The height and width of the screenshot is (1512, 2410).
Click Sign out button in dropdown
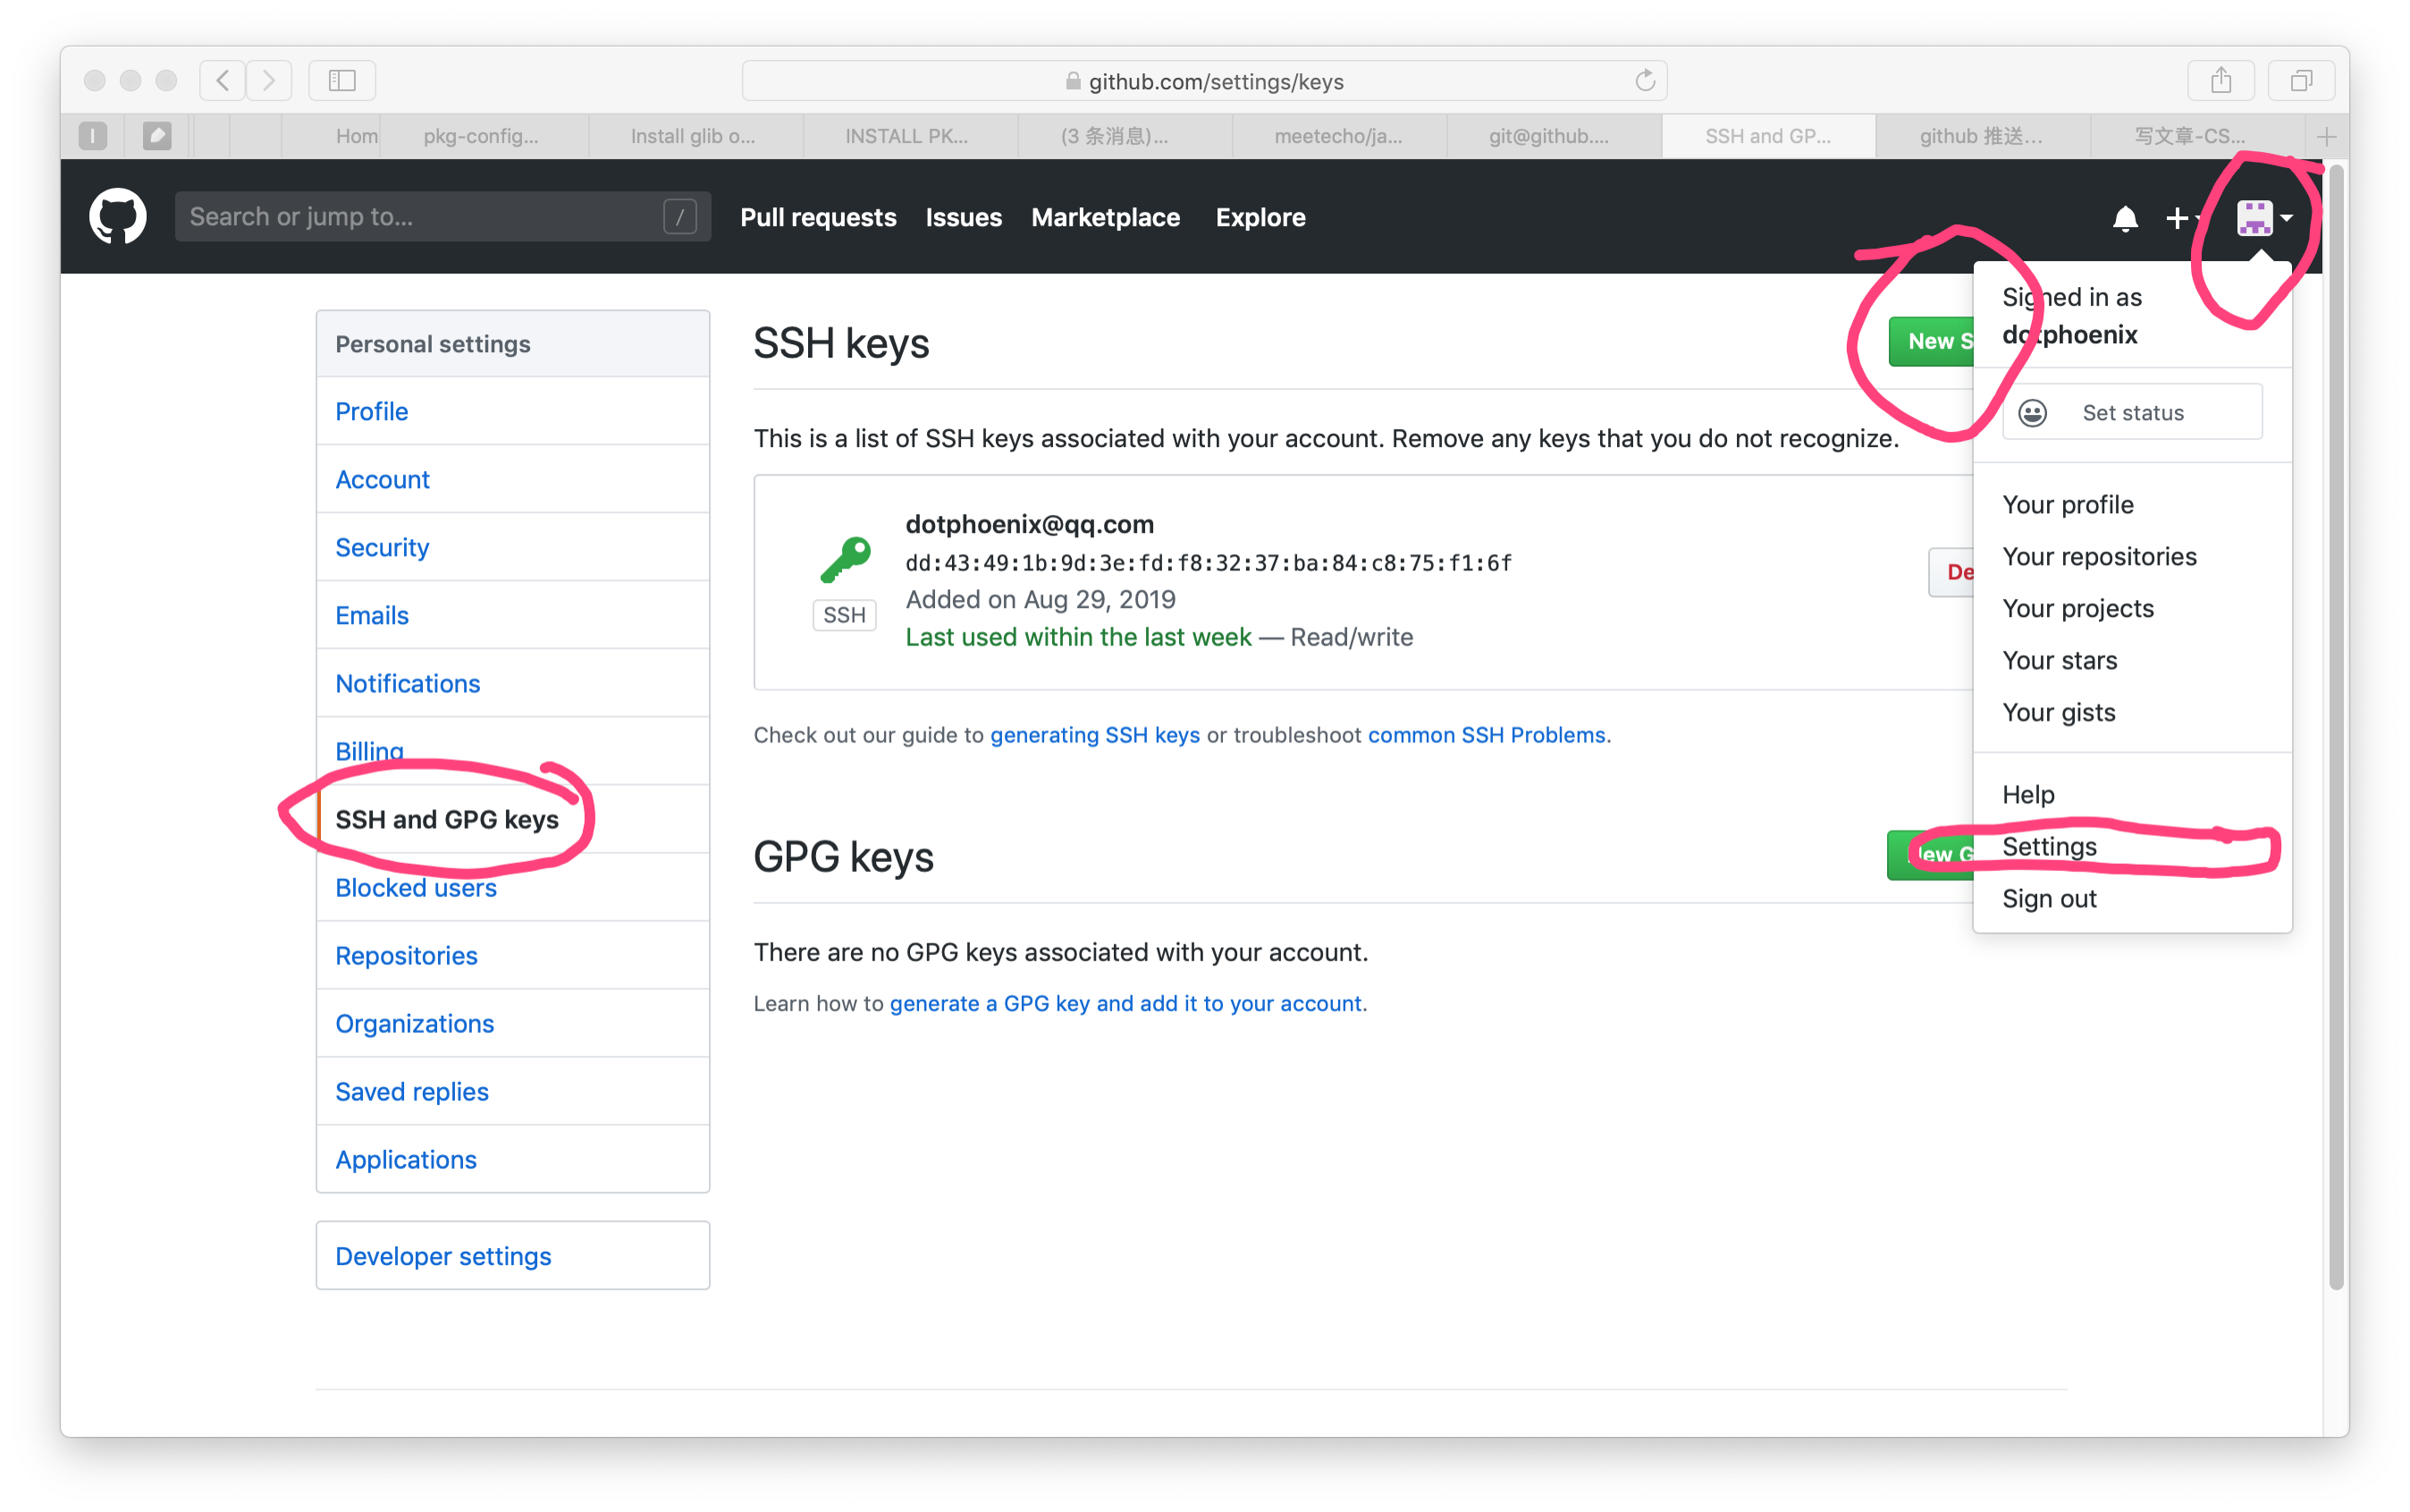[2048, 897]
